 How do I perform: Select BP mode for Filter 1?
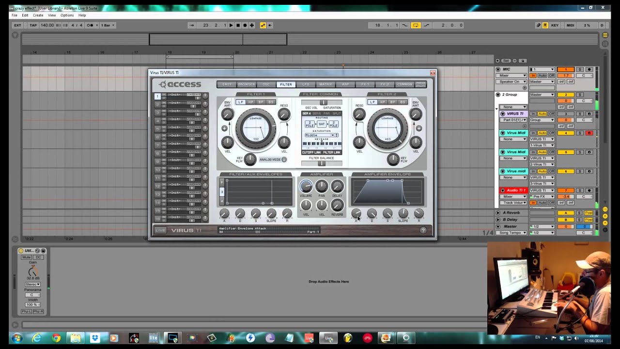point(261,102)
